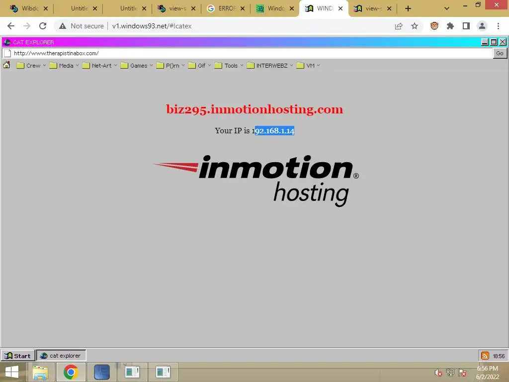This screenshot has width=509, height=382.
Task: Open a new Chrome tab
Action: pyautogui.click(x=408, y=8)
